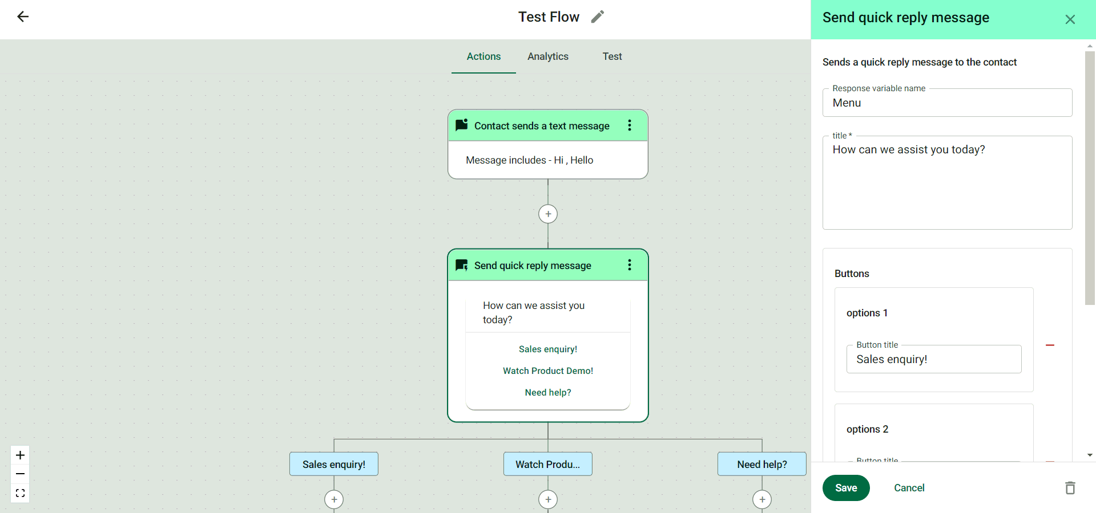1096x513 pixels.
Task: Switch to the Analytics tab
Action: pyautogui.click(x=548, y=56)
